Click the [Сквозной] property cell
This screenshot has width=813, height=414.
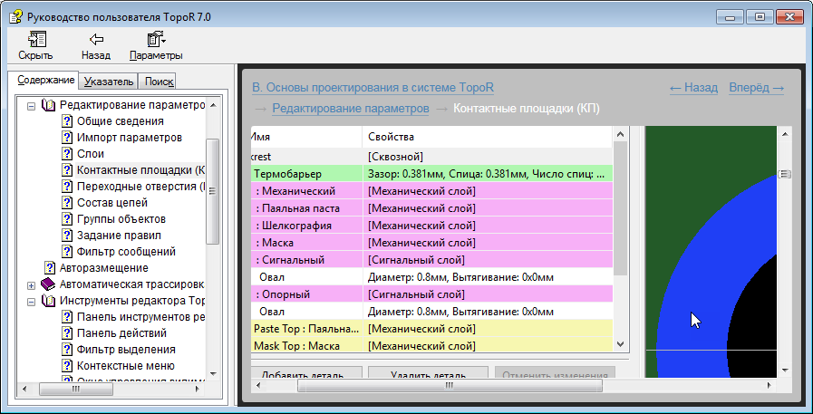[x=488, y=157]
